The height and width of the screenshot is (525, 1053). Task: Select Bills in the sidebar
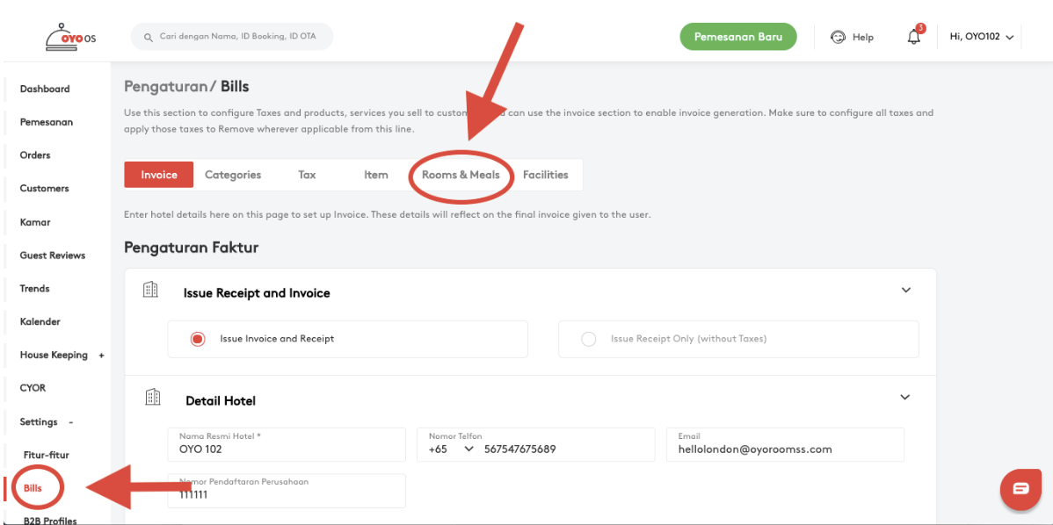click(x=33, y=488)
